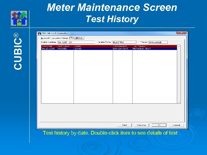This screenshot has width=207, height=155.
Task: Click the Test Result column header
Action: (65, 46)
